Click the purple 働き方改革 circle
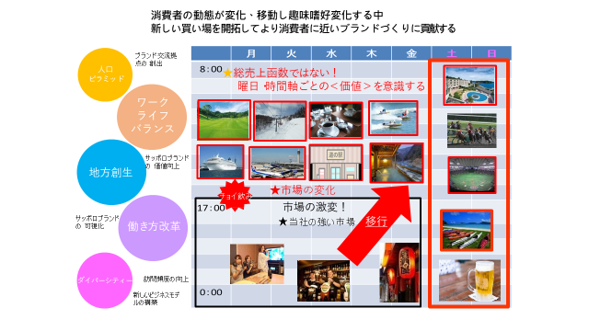 (x=154, y=227)
